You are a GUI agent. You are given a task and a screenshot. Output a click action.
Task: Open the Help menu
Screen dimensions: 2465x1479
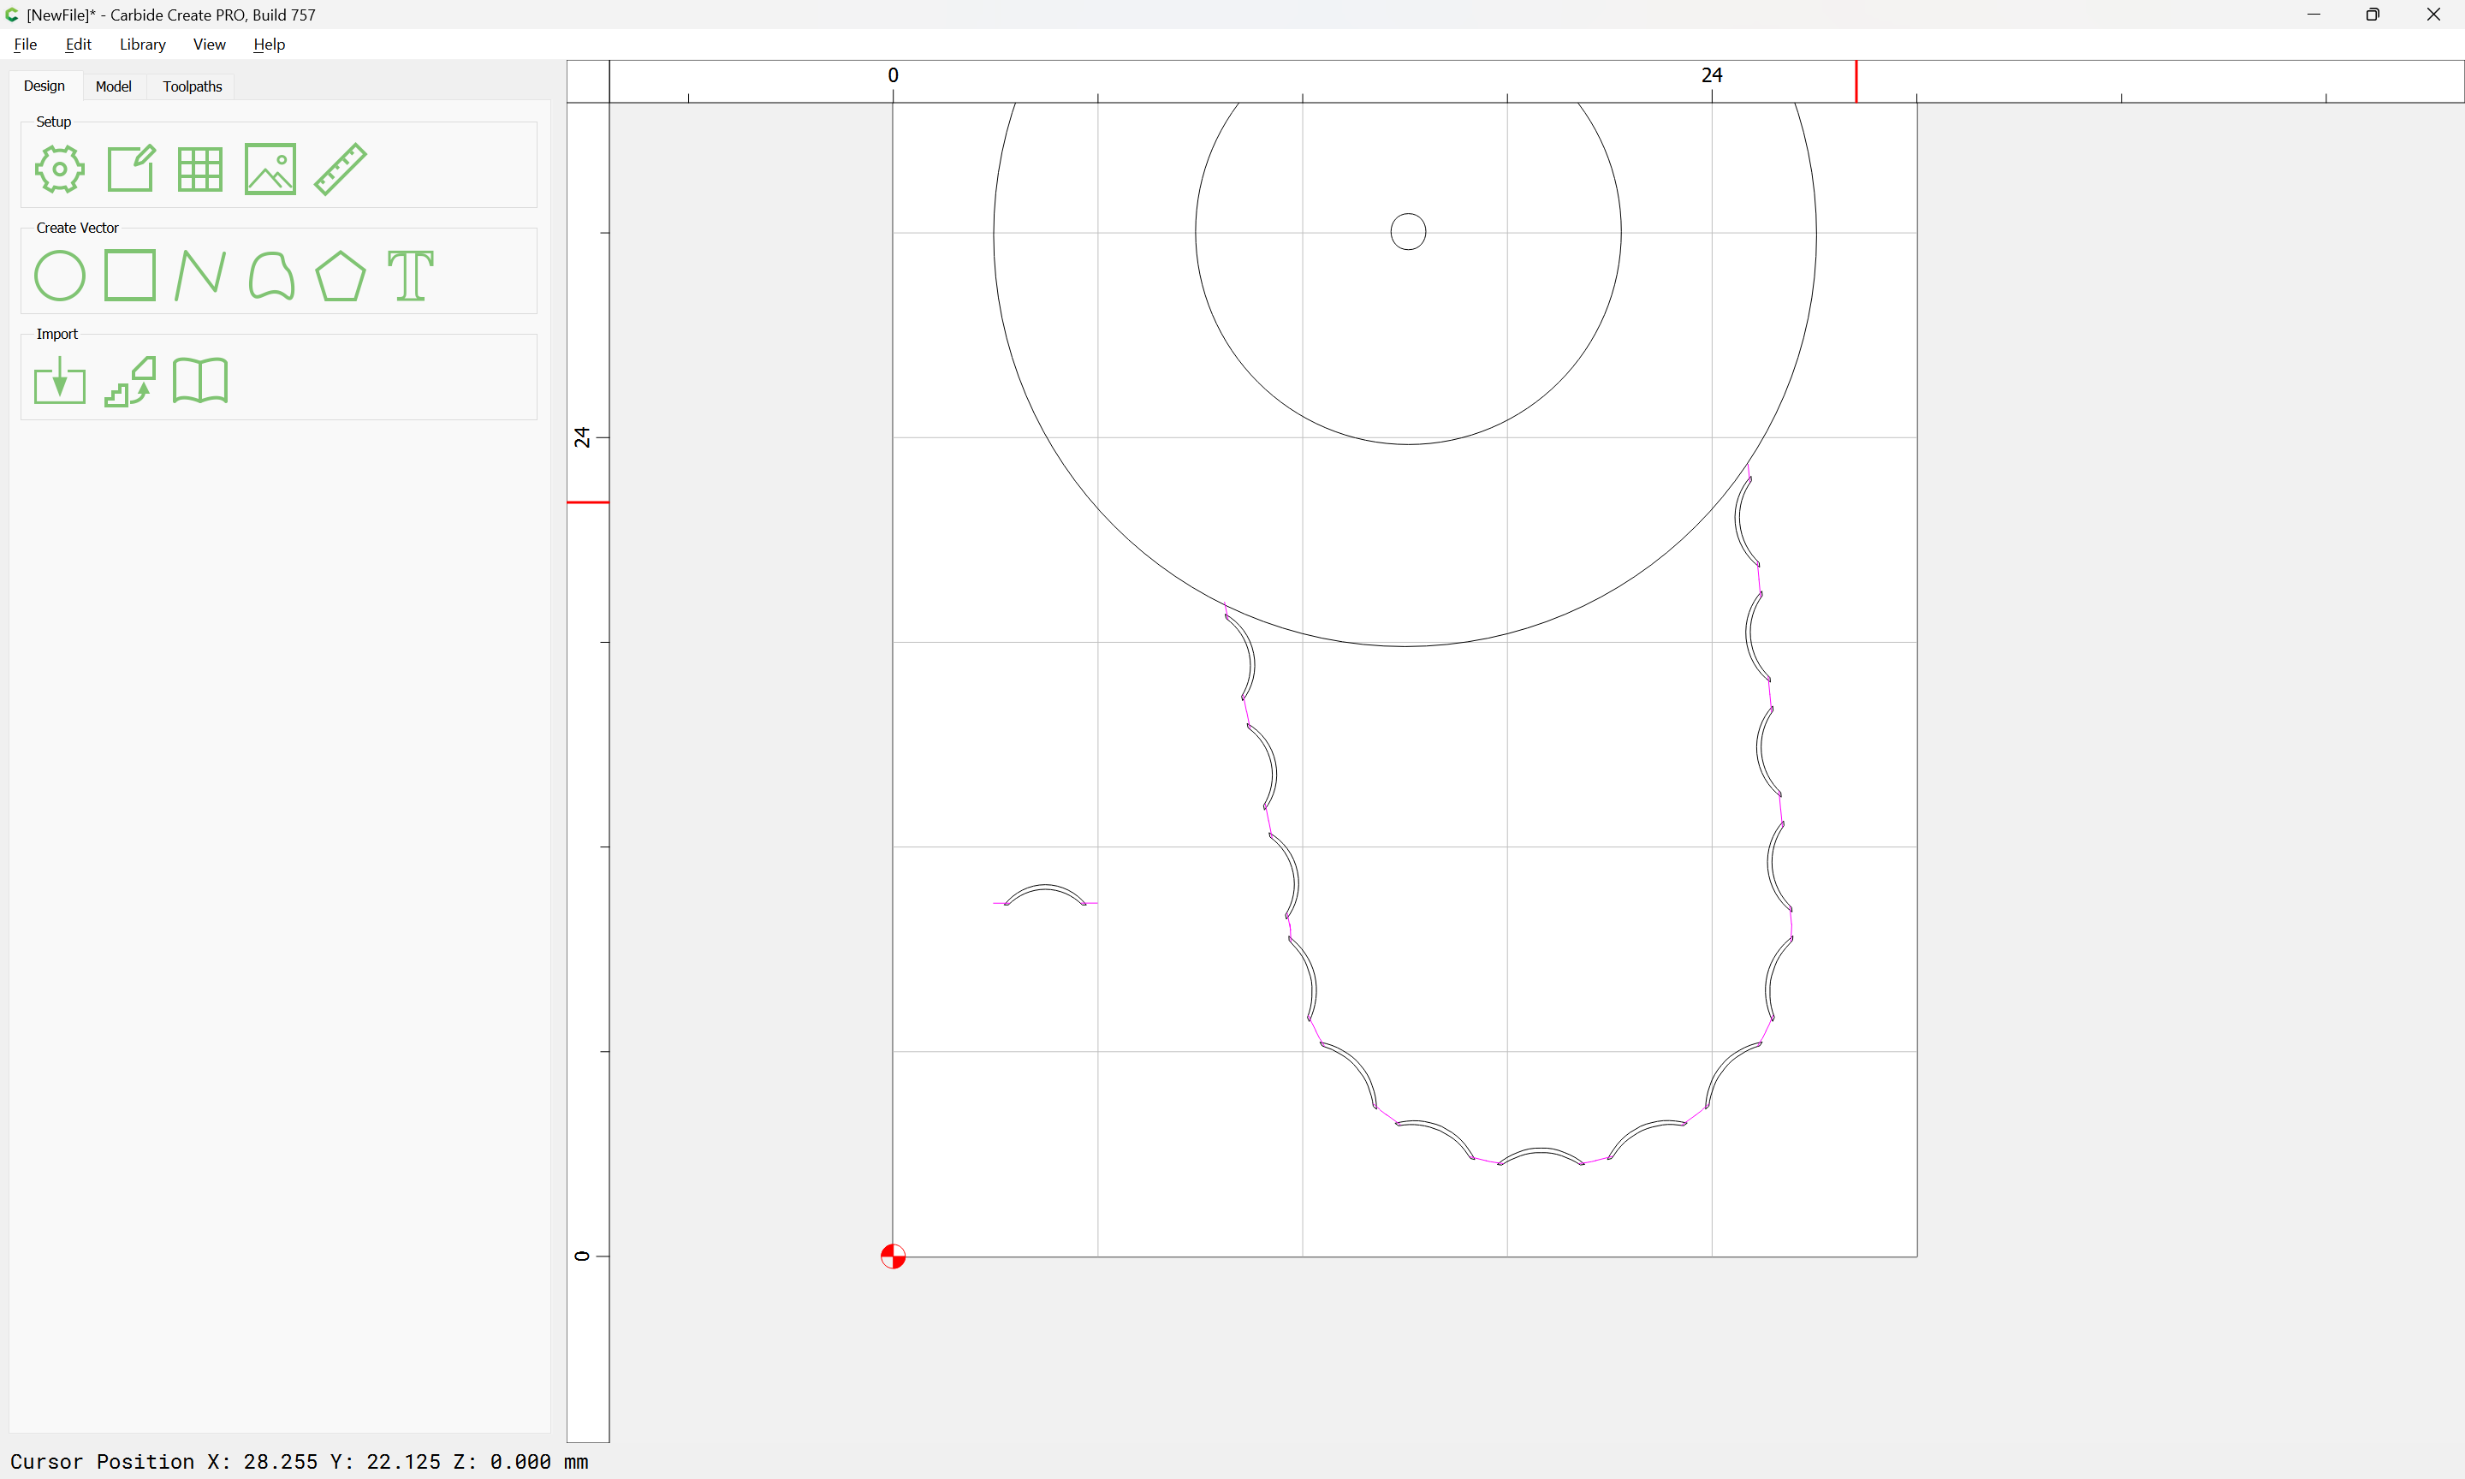(x=269, y=44)
